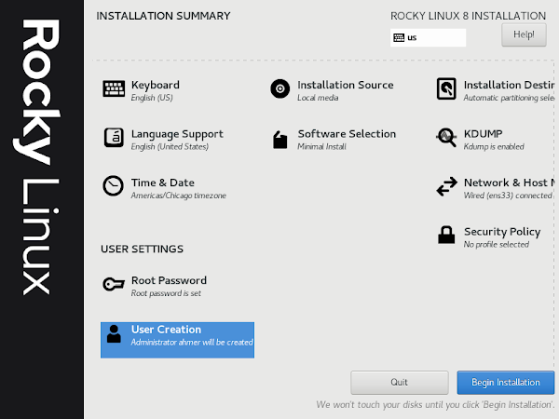Click 'Root password is set' text

(166, 293)
